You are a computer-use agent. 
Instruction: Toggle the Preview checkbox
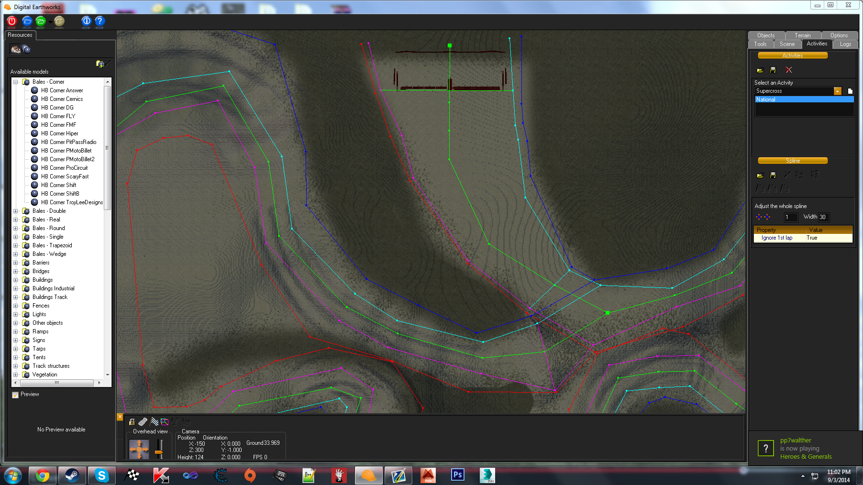coord(15,395)
